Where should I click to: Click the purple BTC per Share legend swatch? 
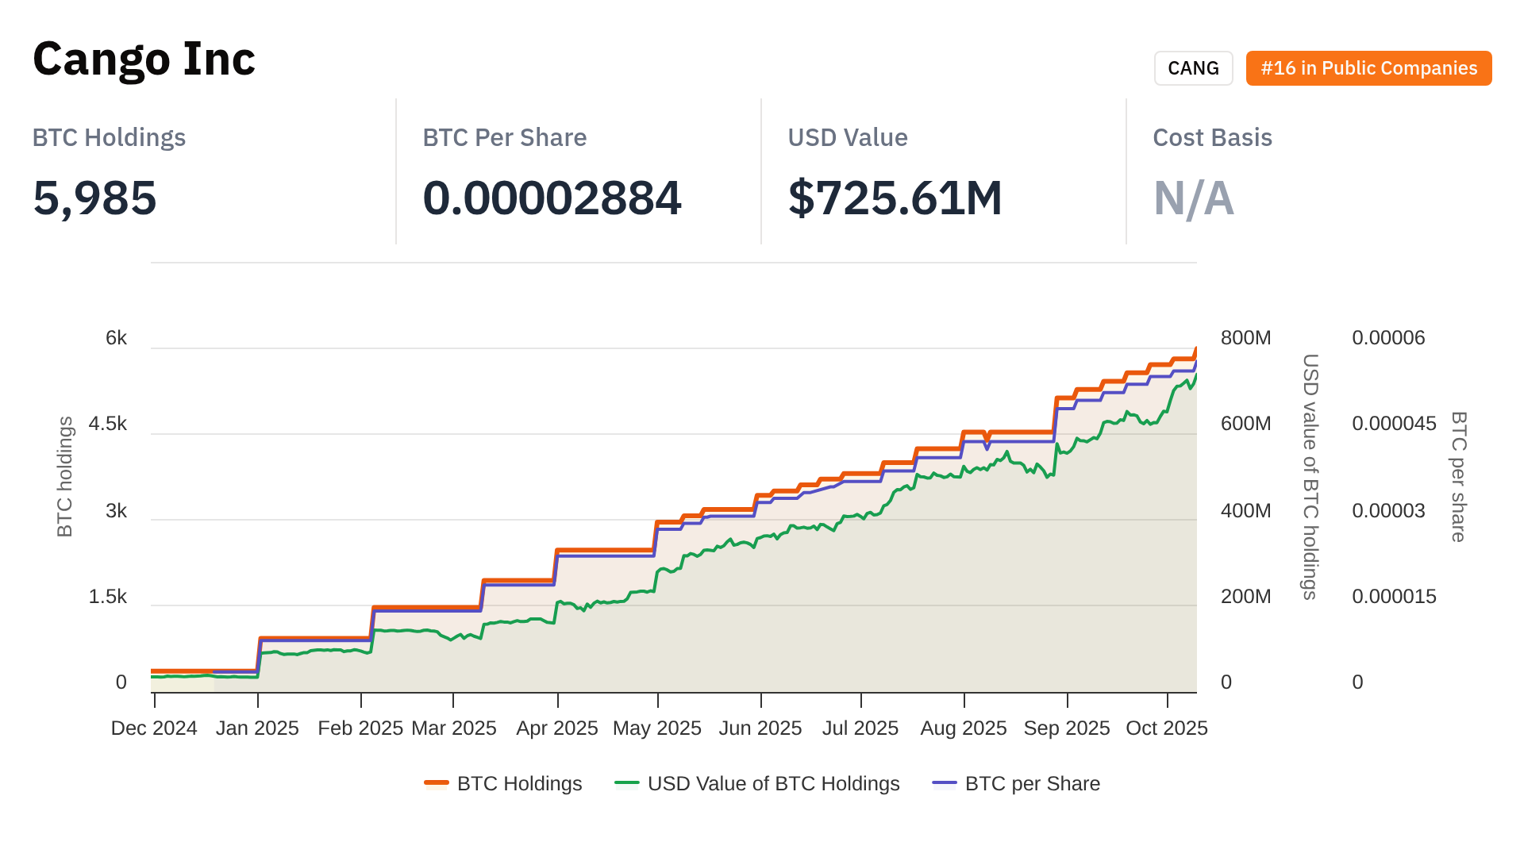(x=945, y=783)
